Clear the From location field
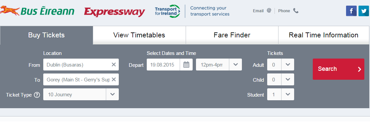 [x=113, y=65]
